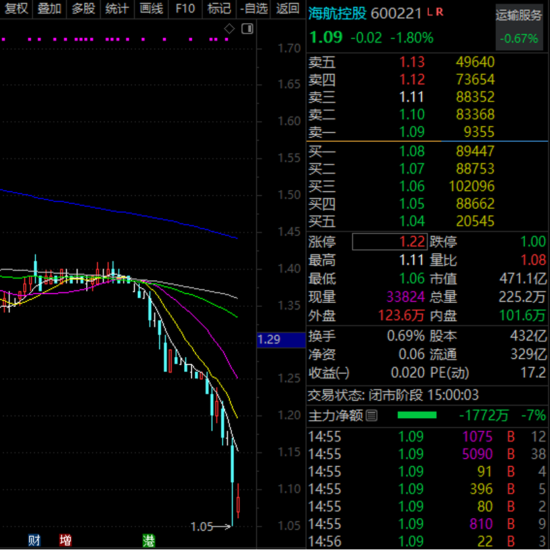This screenshot has width=550, height=550.
Task: Select the 买五 price 1.04
Action: 412,221
